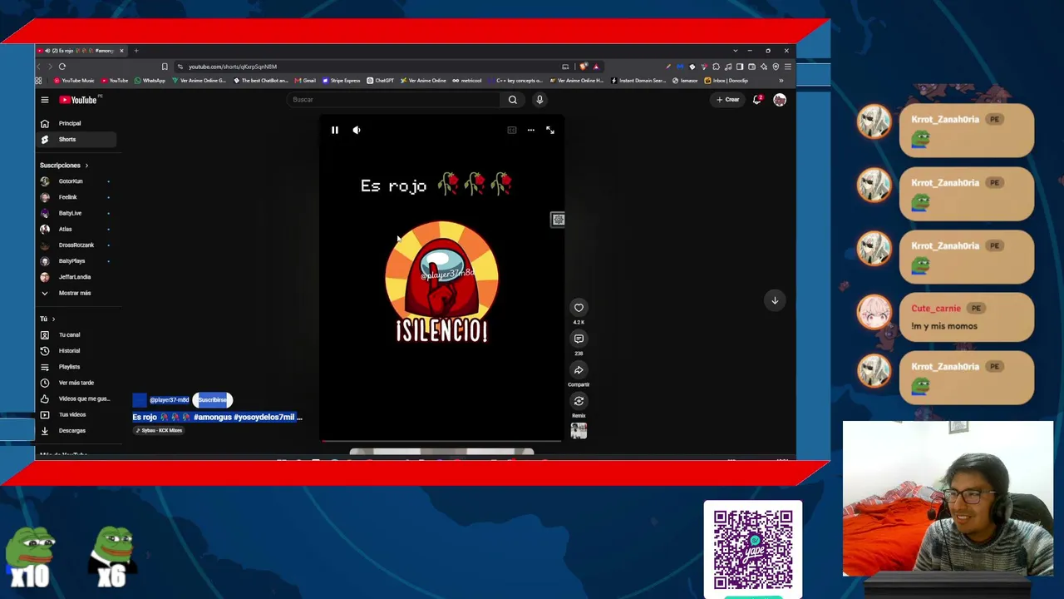Viewport: 1064px width, 599px height.
Task: Open the DrossRotzank subscription channel
Action: tap(76, 245)
